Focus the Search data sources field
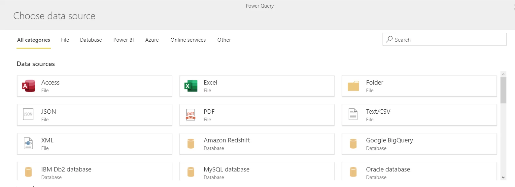The height and width of the screenshot is (187, 515). coord(444,39)
